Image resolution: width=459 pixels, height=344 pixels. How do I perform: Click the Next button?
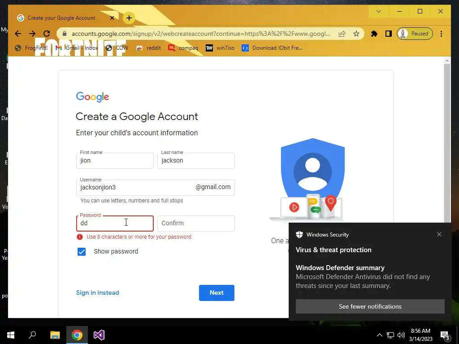217,293
